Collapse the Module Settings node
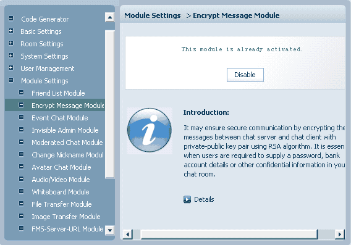Viewport: 351px width, 245px height. click(11, 80)
